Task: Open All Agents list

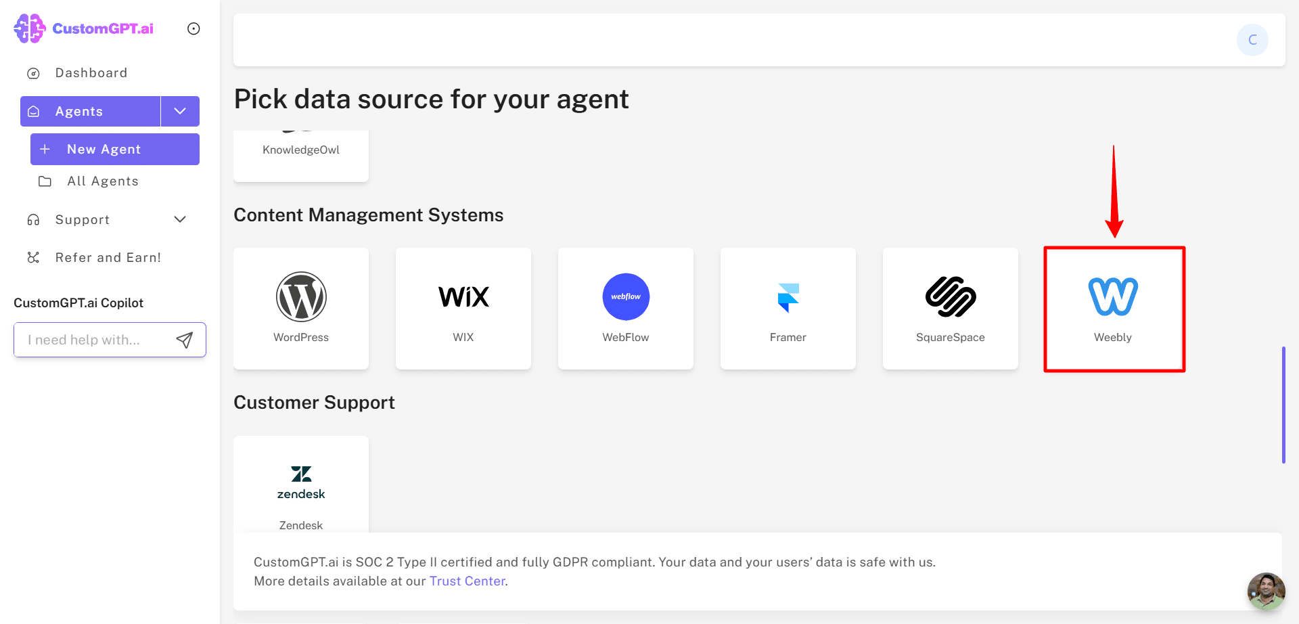Action: (103, 181)
